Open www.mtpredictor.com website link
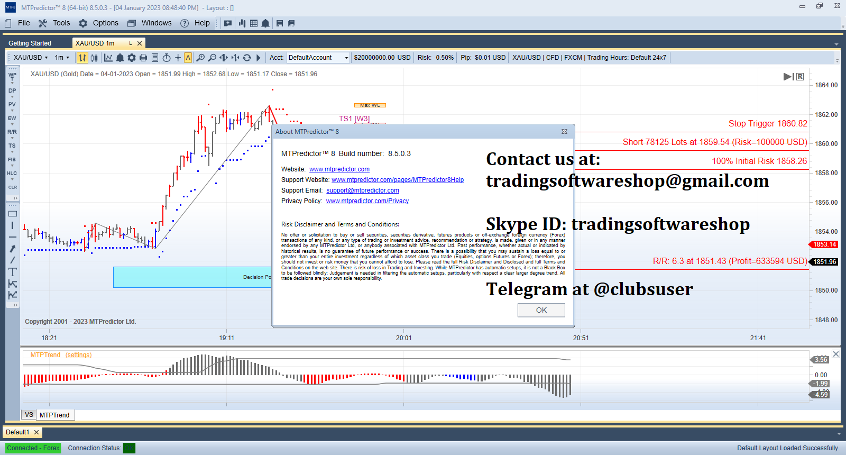 click(x=339, y=169)
